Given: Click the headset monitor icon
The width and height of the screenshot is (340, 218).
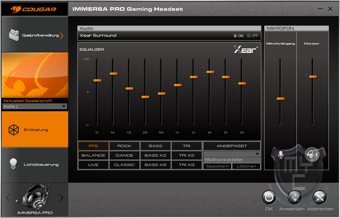Looking at the screenshot, I should (312, 155).
